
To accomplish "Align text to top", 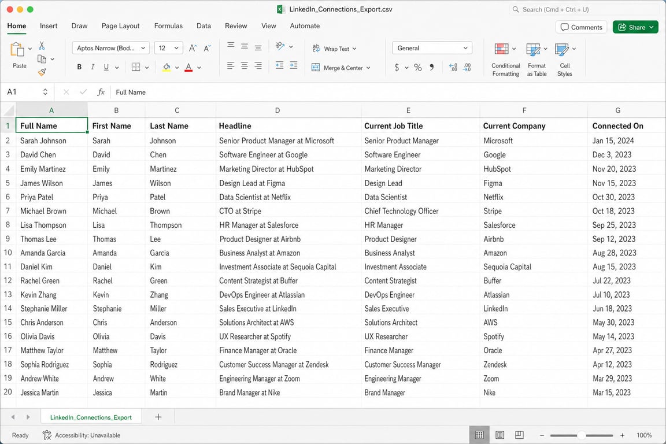I will 231,46.
